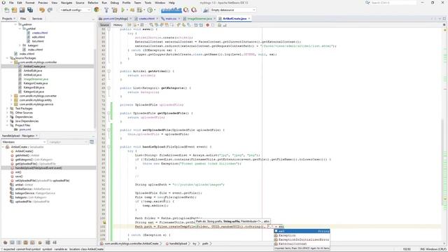
Task: Open the Run Project dropdown arrow
Action: [127, 10]
